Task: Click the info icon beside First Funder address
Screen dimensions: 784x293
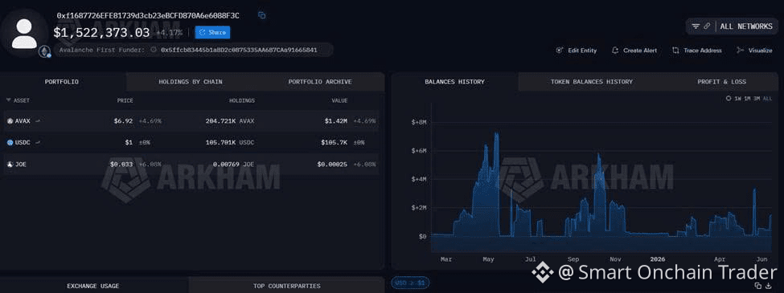Action: click(x=154, y=50)
